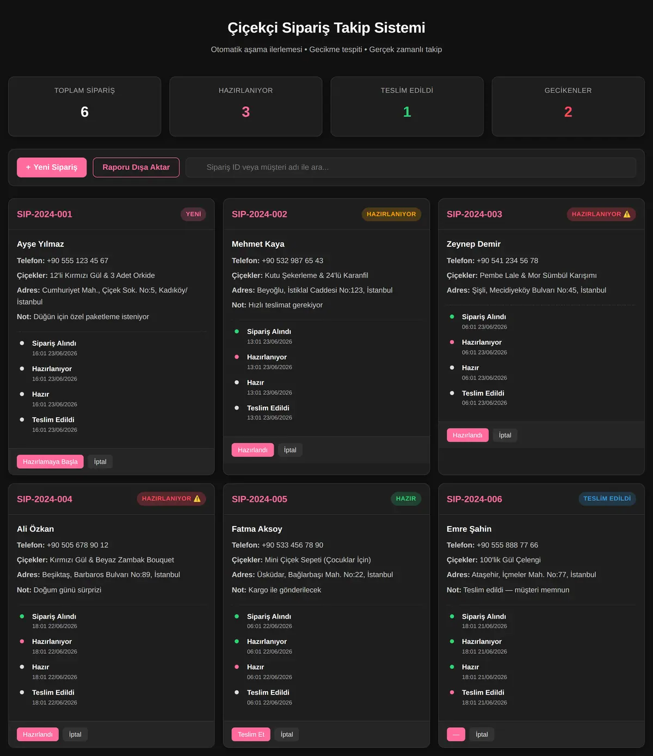The image size is (653, 756).
Task: Open the Toplam Sipariş stat card
Action: click(84, 107)
